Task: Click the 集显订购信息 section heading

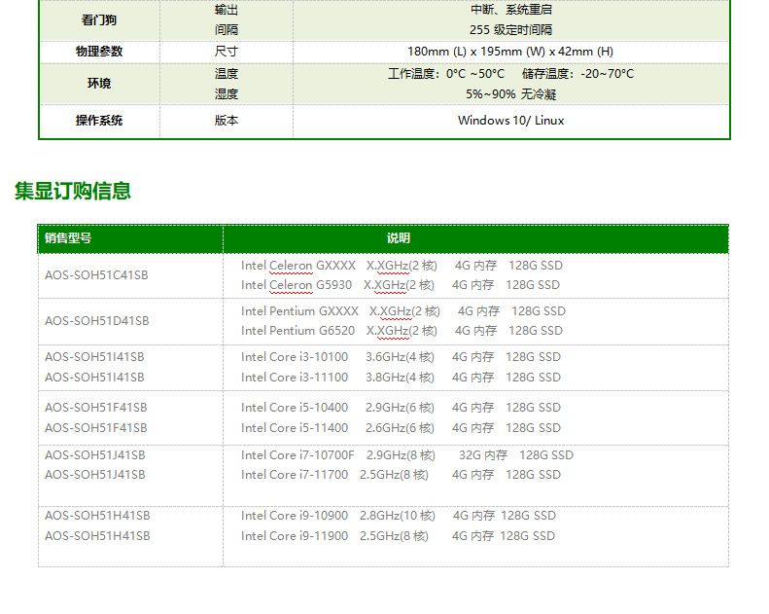Action: tap(73, 191)
